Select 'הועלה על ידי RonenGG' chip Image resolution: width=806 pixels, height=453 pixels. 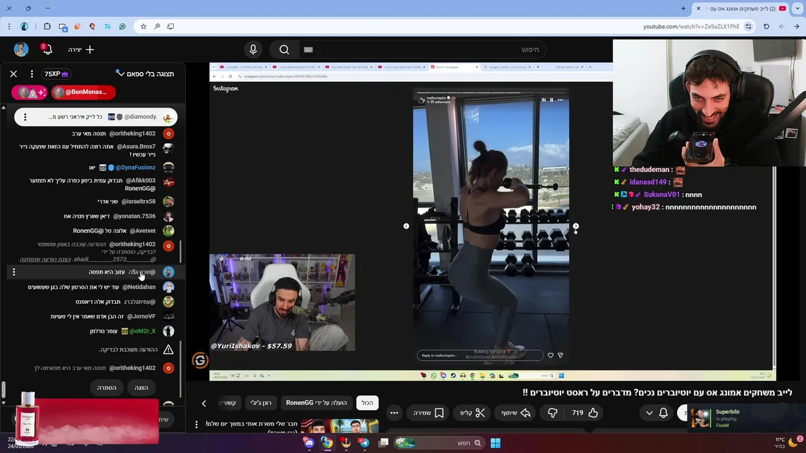click(316, 403)
